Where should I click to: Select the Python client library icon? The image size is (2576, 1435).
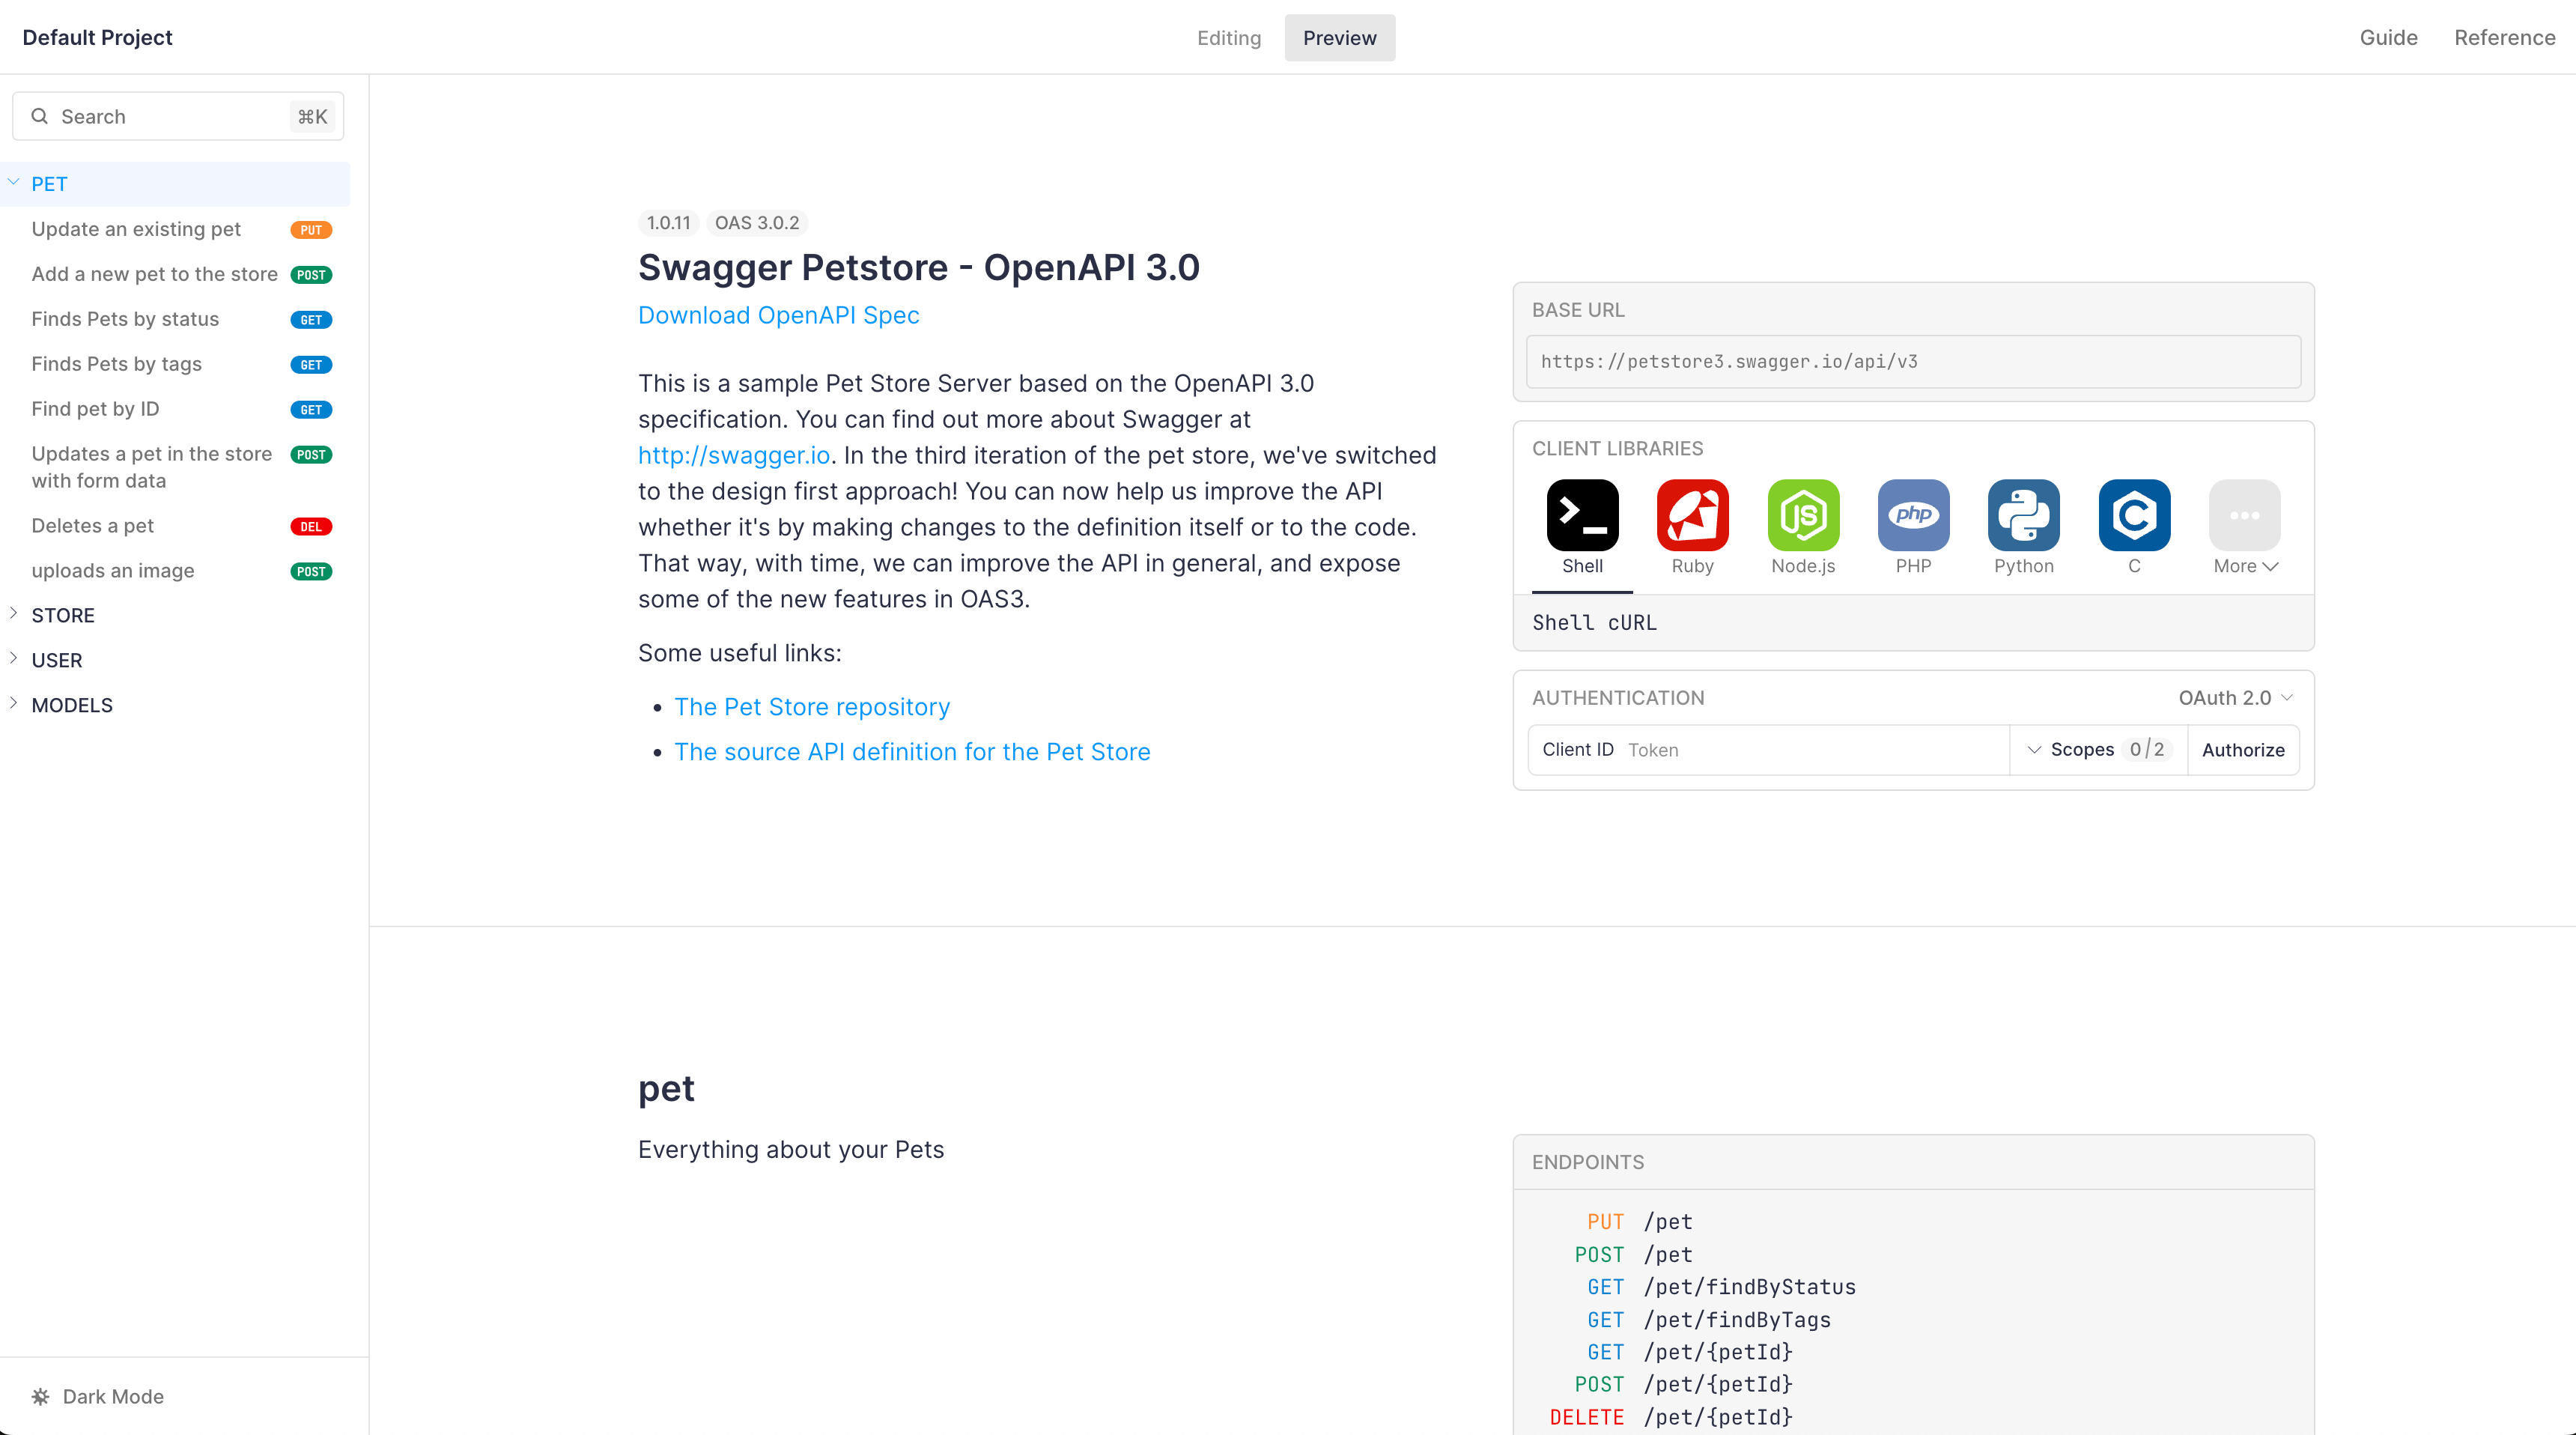[2021, 515]
